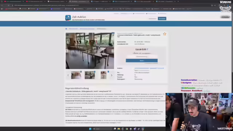Add auction to watchlist with star icon
This screenshot has height=131, width=233.
coord(165,34)
